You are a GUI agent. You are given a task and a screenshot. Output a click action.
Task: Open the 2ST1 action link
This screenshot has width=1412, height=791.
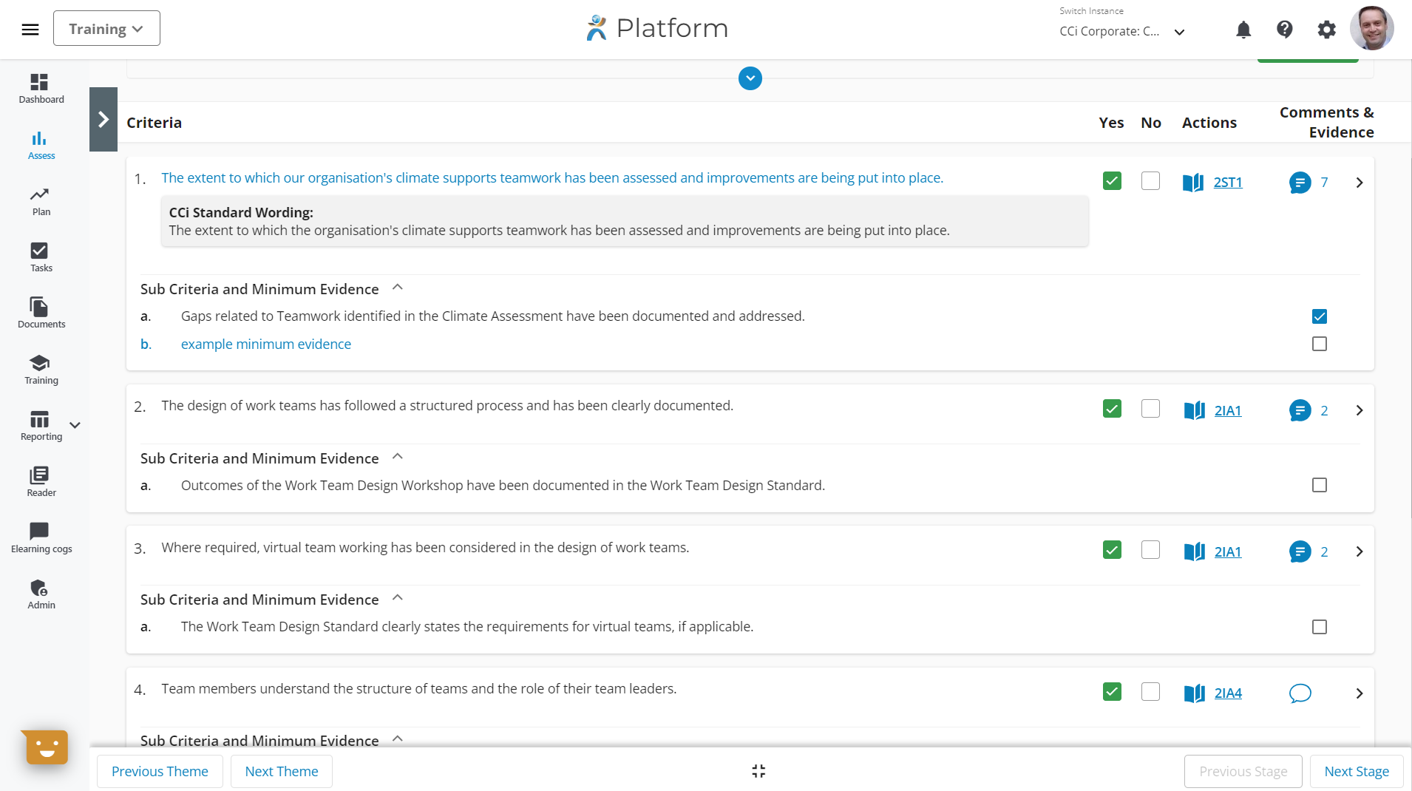pos(1228,183)
